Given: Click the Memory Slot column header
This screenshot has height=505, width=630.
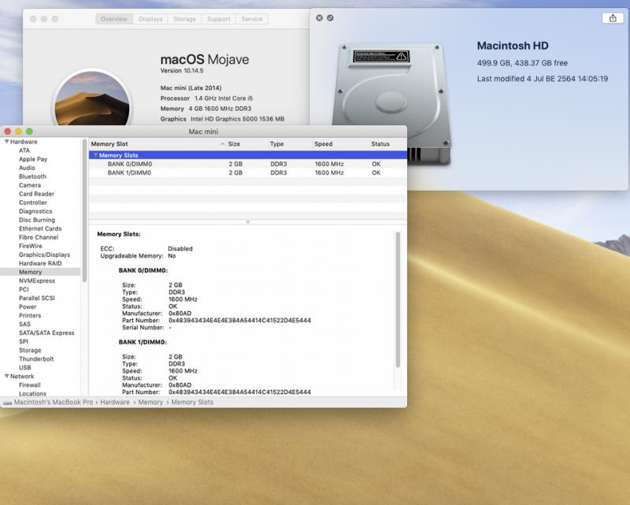Looking at the screenshot, I should point(157,144).
